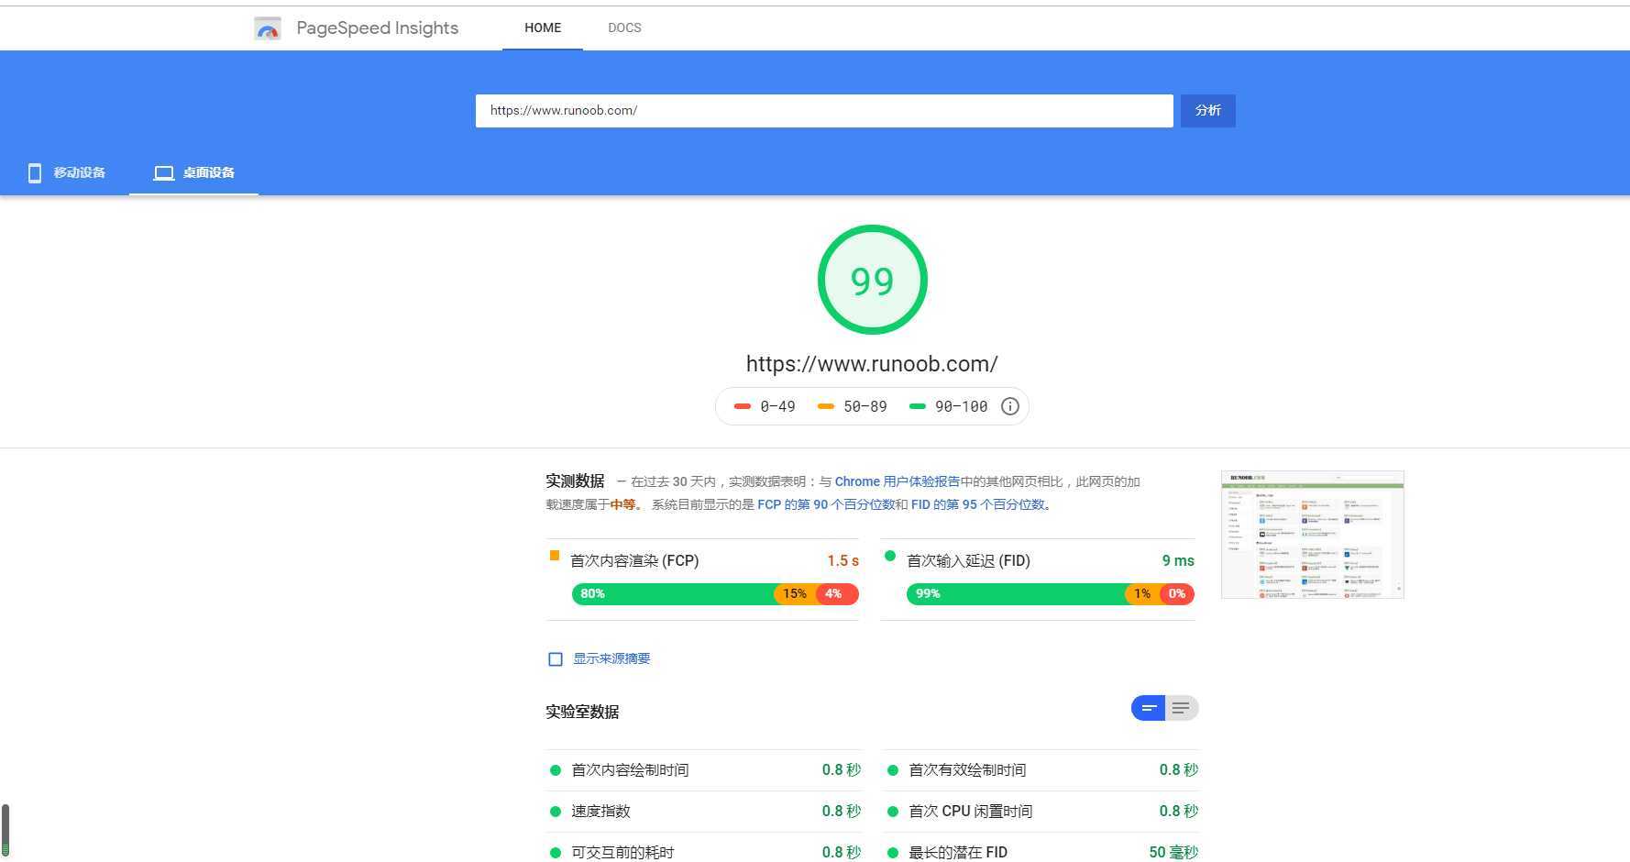Focus the URL input field

tap(824, 111)
